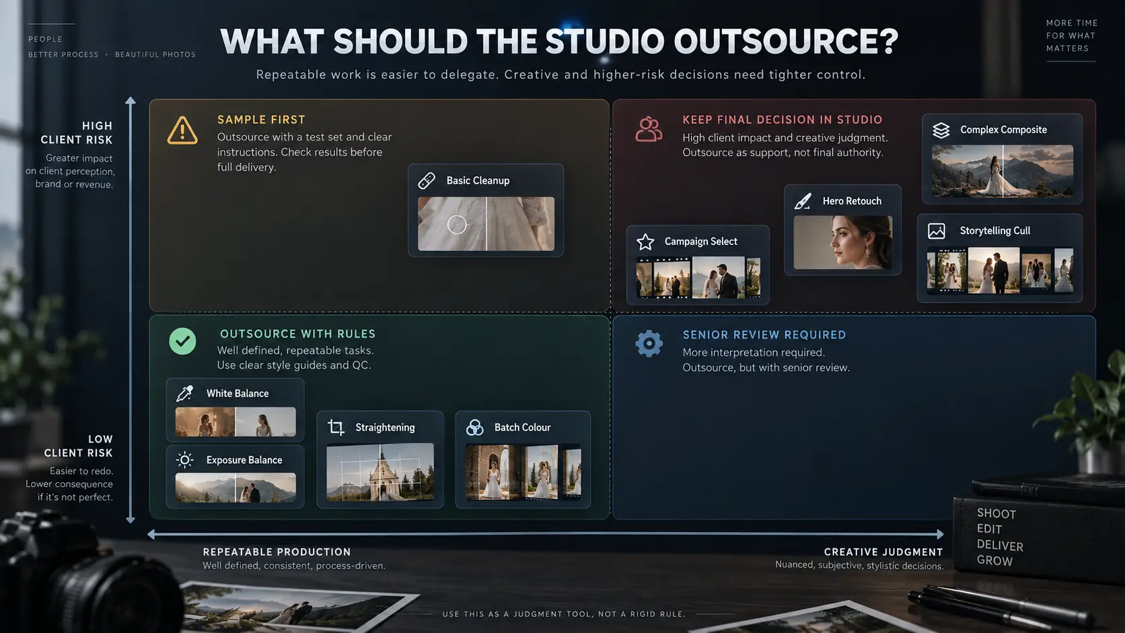Select the White Balance card label
This screenshot has height=633, width=1125.
pyautogui.click(x=238, y=394)
